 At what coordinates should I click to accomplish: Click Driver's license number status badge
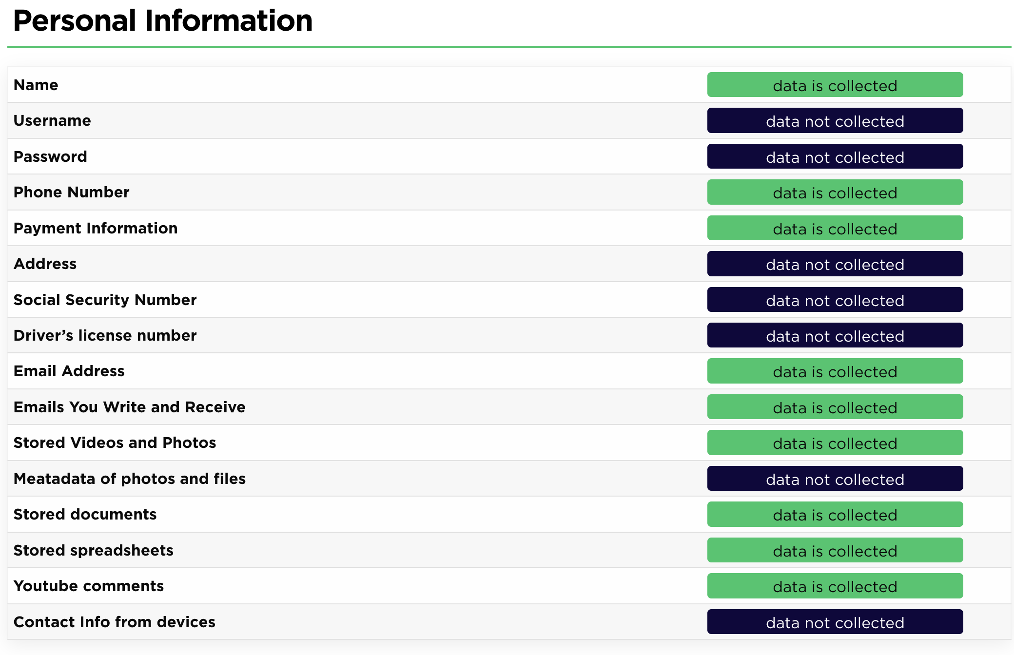click(835, 336)
